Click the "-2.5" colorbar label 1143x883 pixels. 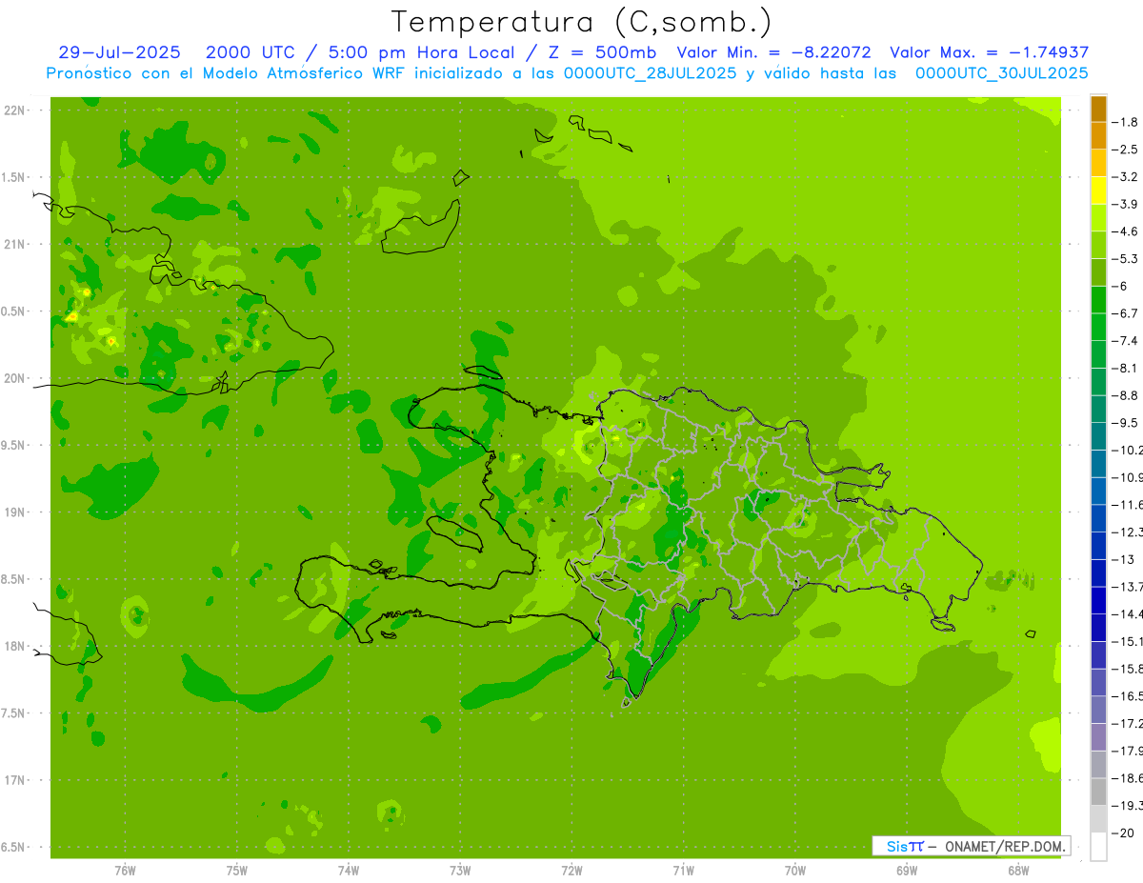click(x=1126, y=150)
